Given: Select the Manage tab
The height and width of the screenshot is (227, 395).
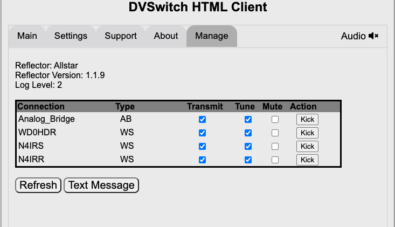Looking at the screenshot, I should [x=211, y=36].
